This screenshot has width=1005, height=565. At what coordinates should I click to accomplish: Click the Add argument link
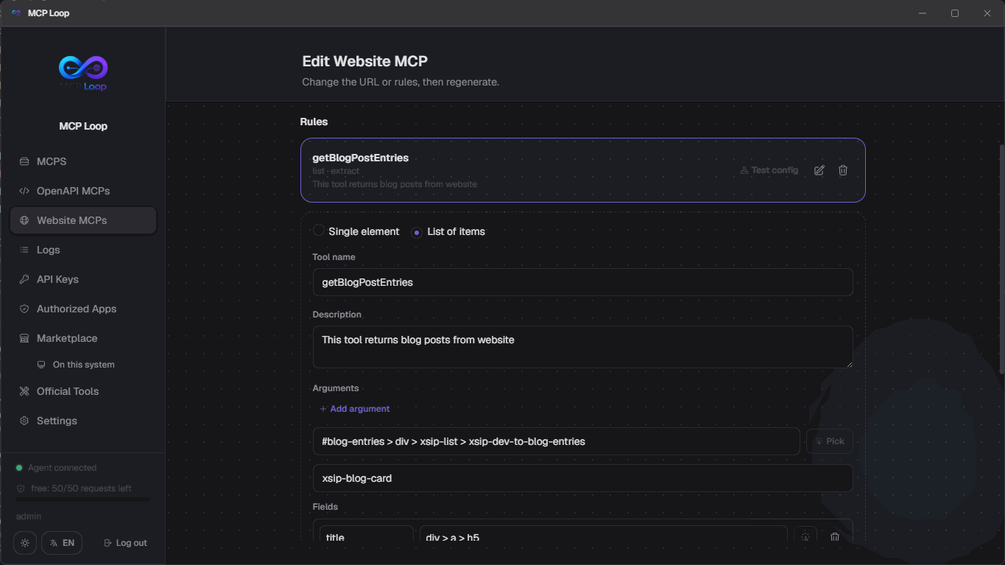point(355,409)
